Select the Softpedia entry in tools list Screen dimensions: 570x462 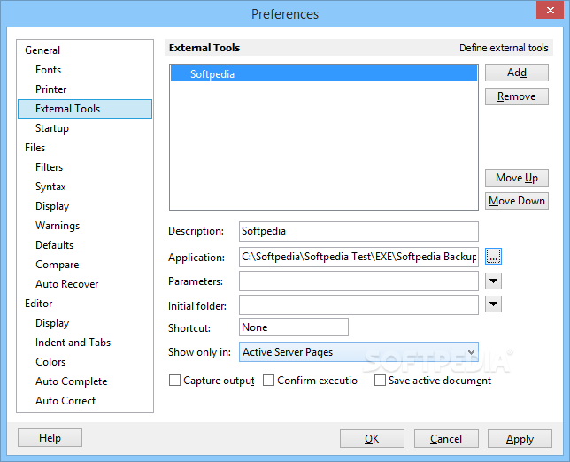pyautogui.click(x=324, y=73)
